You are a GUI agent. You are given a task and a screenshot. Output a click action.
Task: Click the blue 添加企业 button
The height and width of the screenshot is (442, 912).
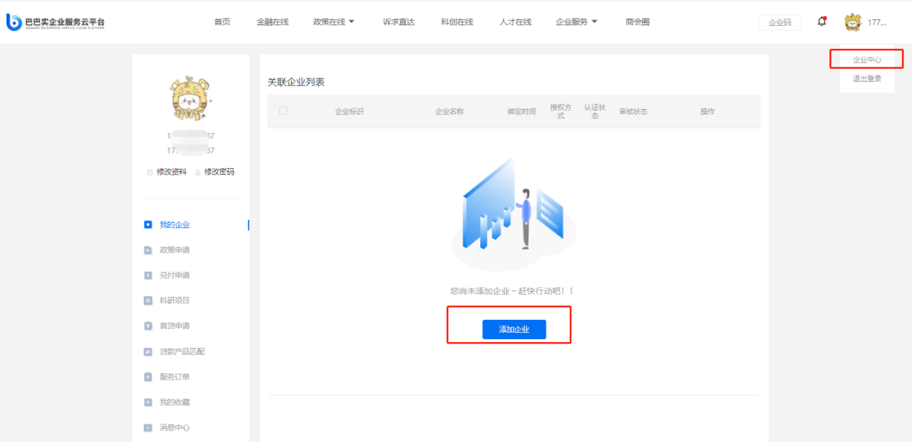(x=514, y=329)
